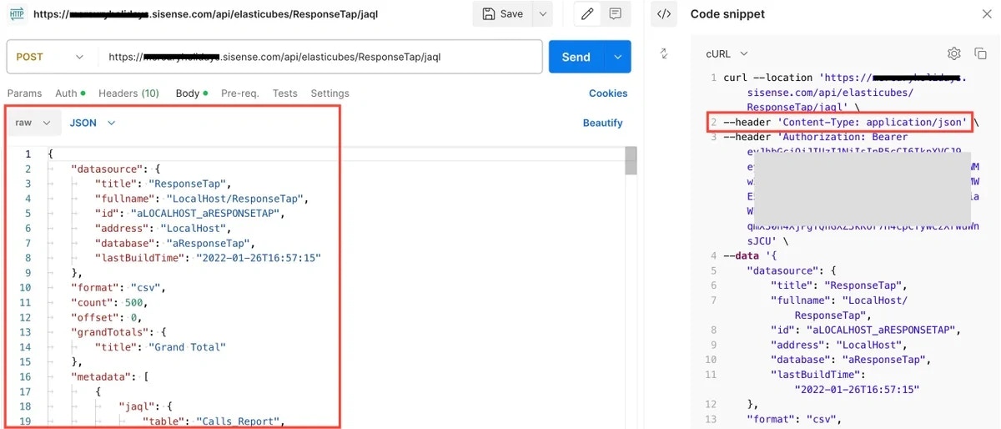This screenshot has width=1001, height=429.
Task: Click the Code snippet panel title
Action: coord(727,13)
